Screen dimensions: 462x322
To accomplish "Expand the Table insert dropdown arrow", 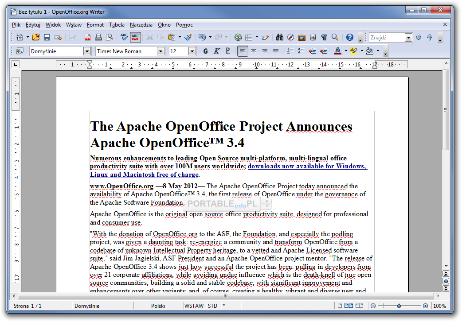I will click(x=257, y=37).
